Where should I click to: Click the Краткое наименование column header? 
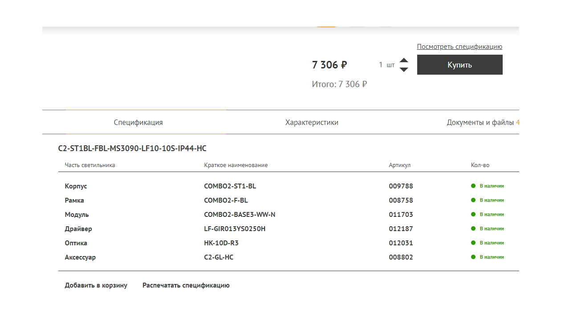click(236, 165)
